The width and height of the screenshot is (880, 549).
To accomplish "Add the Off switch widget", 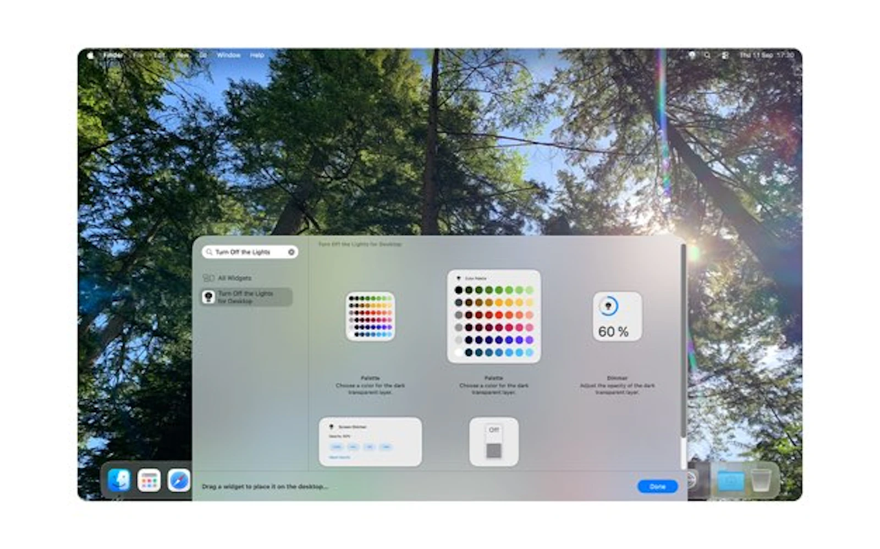I will [494, 442].
